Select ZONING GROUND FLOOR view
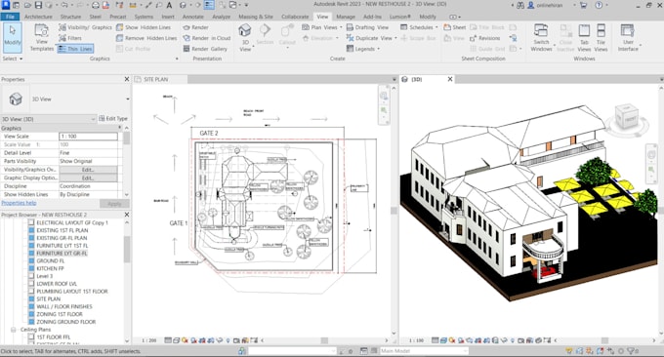 point(66,322)
